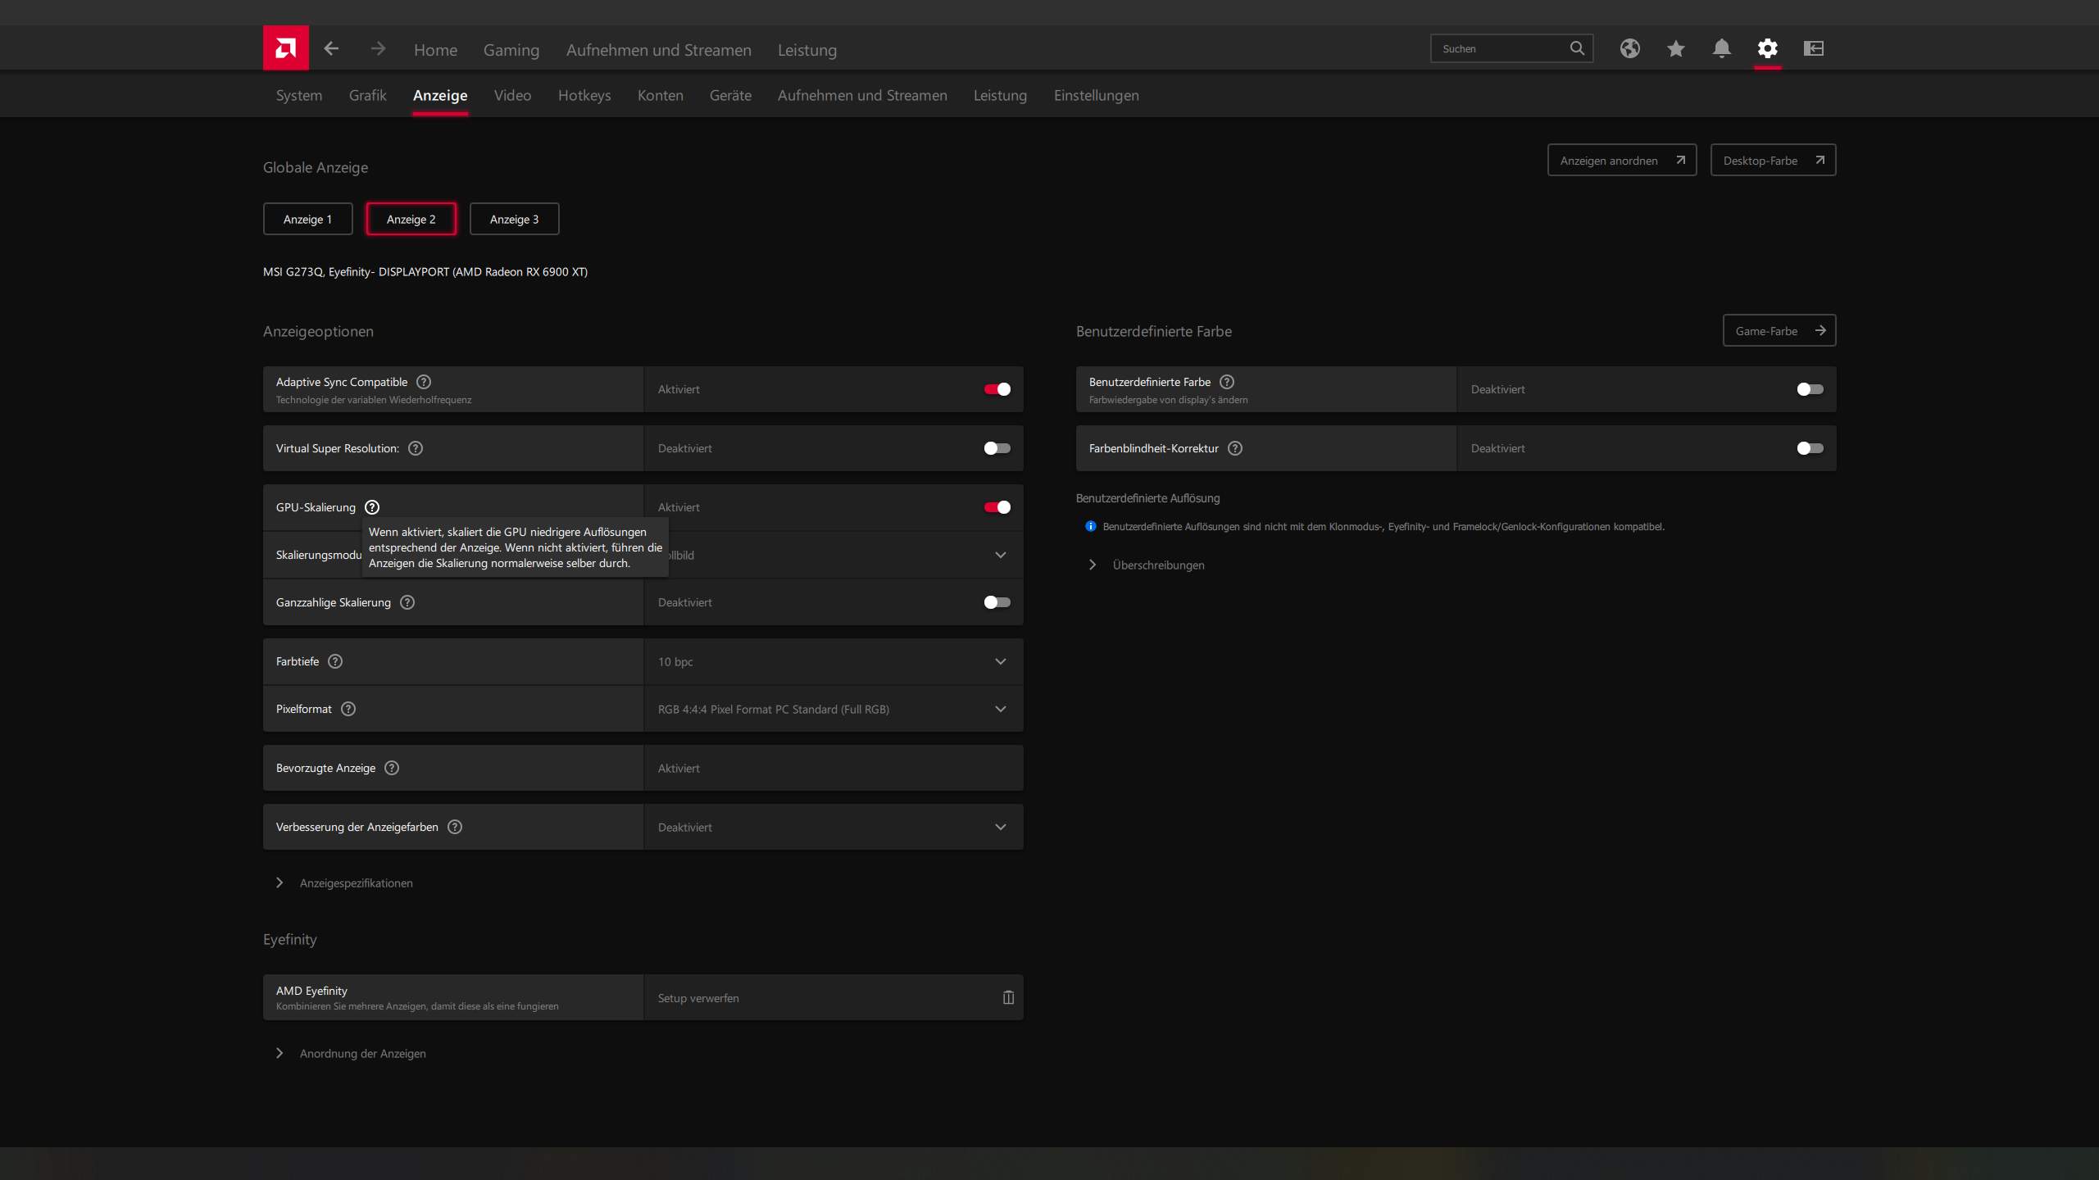Show help for Pixelformat
Screen dimensions: 2099x1180
pos(348,709)
